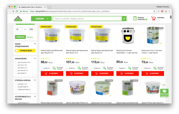The image size is (179, 114).
Task: Click the scroll-to-top arrow icon
Action: click(164, 85)
